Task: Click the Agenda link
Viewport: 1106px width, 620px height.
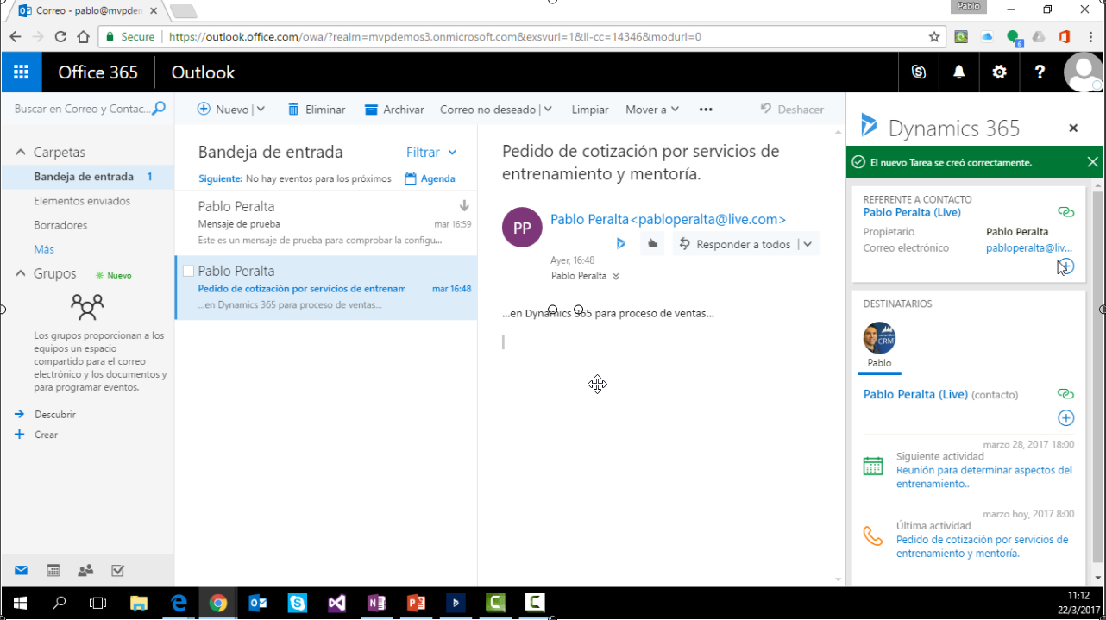Action: coord(430,178)
